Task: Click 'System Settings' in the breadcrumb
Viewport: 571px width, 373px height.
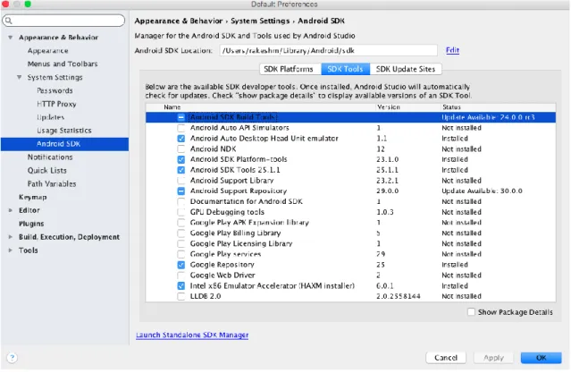Action: tap(260, 21)
